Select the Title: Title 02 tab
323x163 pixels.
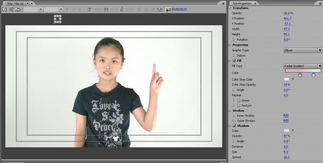click(15, 3)
